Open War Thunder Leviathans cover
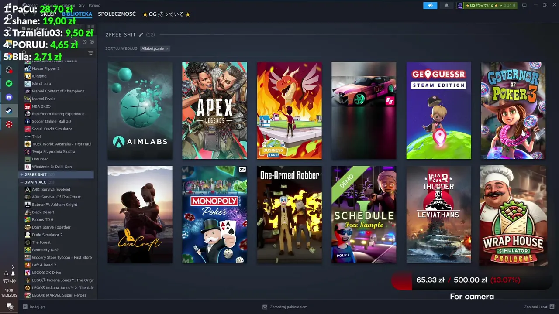This screenshot has height=314, width=559. [438, 215]
